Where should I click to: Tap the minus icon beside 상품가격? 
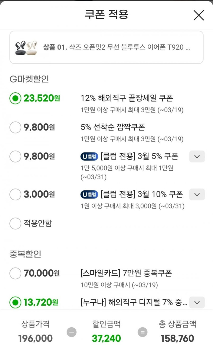(x=72, y=332)
